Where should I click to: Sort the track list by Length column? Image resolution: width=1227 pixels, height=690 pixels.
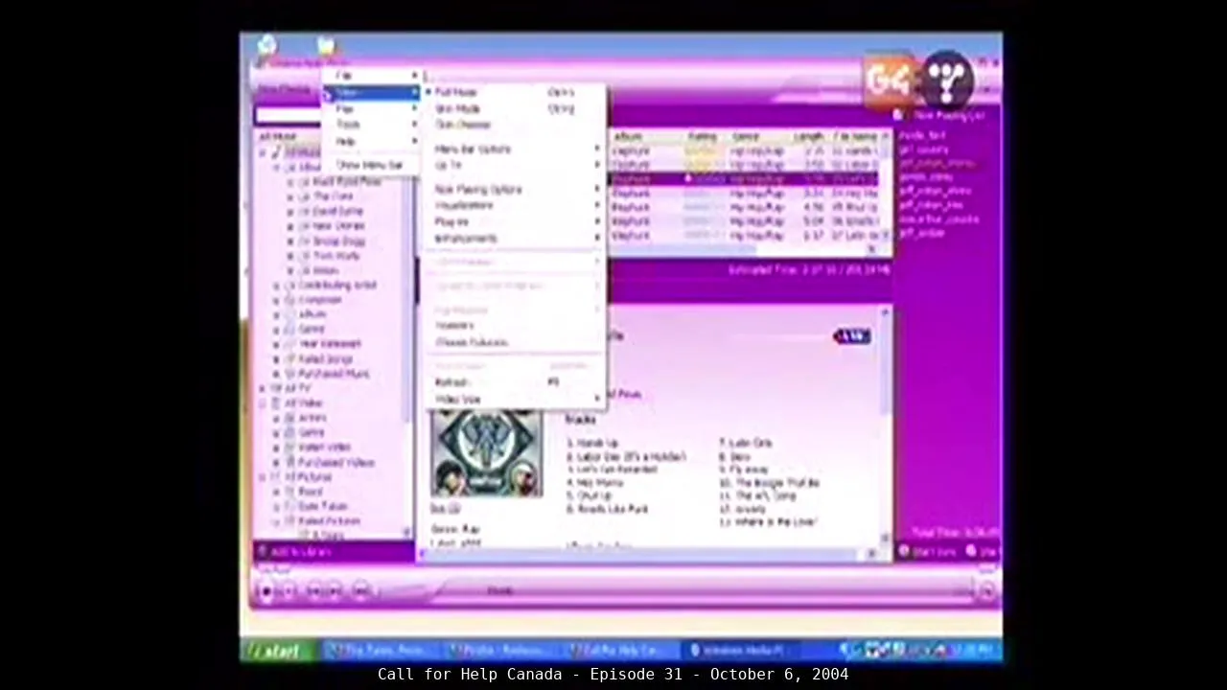[x=809, y=137]
